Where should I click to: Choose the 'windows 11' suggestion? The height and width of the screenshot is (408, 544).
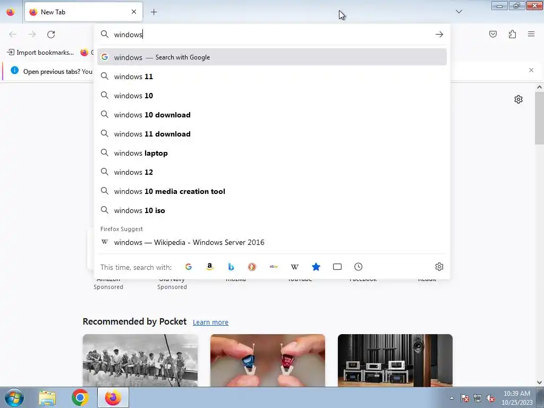[272, 76]
